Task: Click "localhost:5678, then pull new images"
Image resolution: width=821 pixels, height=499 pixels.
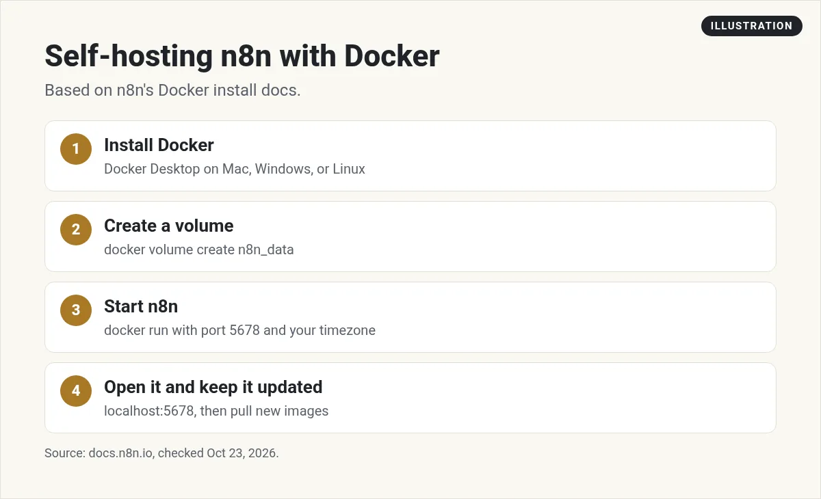Action: 216,411
